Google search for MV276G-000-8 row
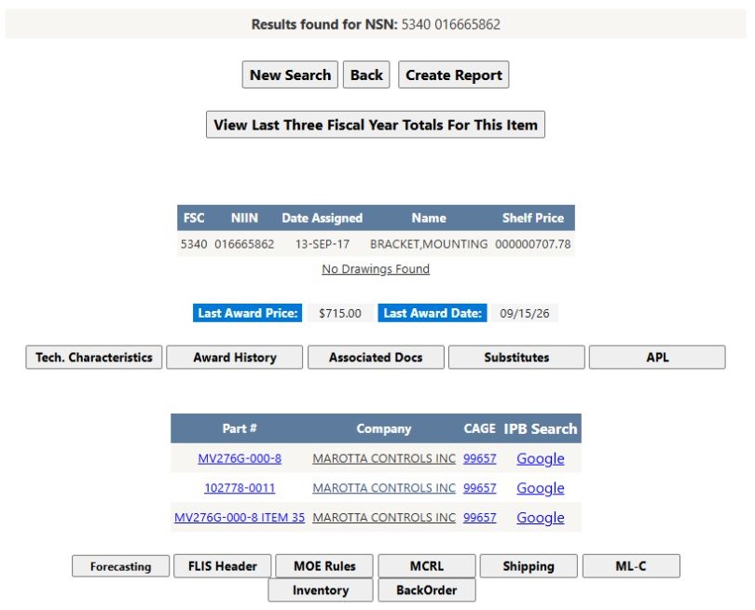 pos(541,458)
